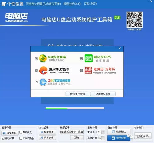Enable the 图片优化 checkbox
The image size is (154, 143).
click(21, 132)
